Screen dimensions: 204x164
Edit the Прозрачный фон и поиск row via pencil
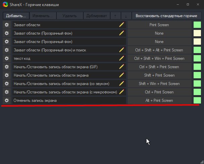coord(122,50)
